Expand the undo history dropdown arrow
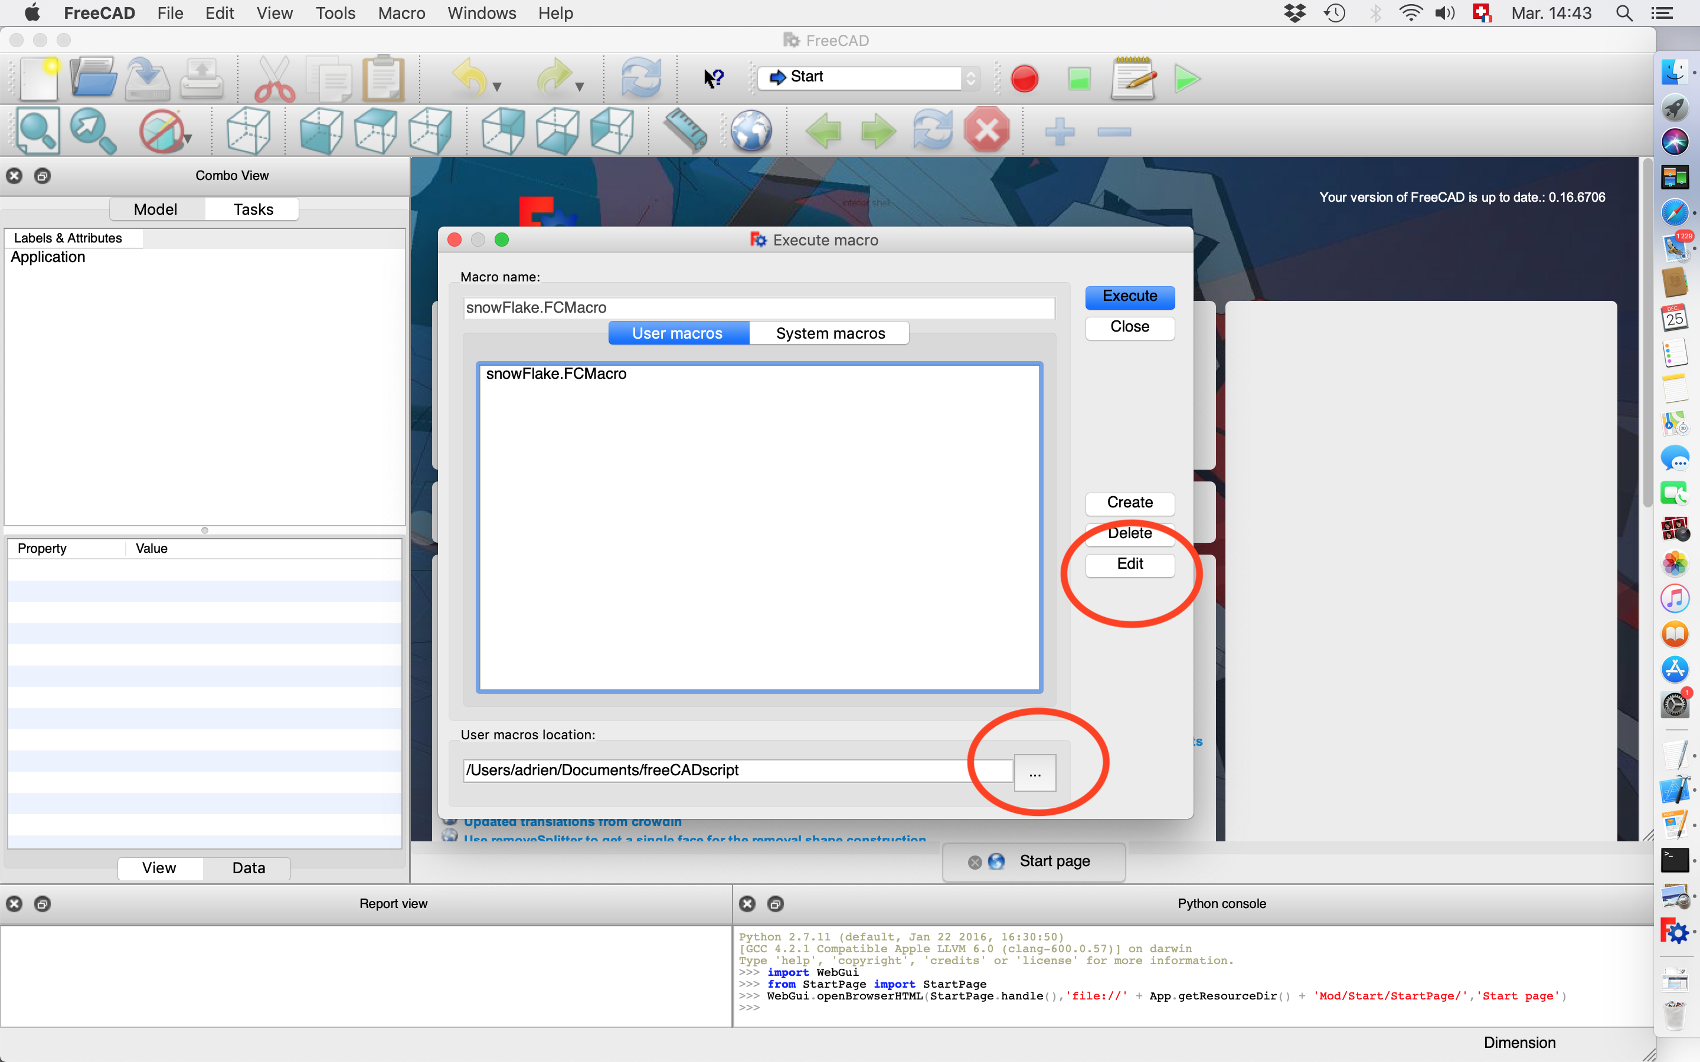1700x1062 pixels. click(x=498, y=87)
